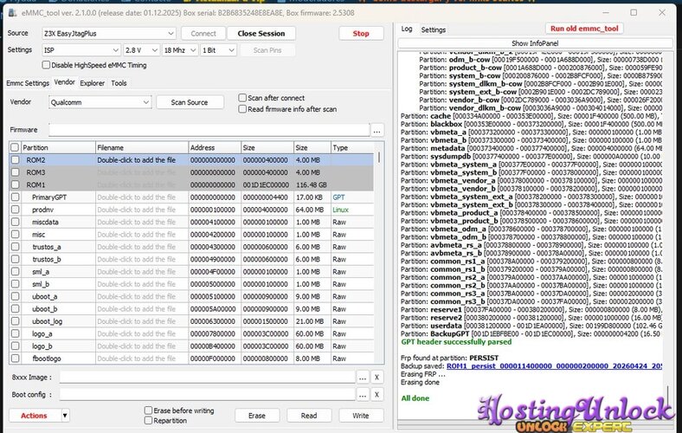The width and height of the screenshot is (682, 433).
Task: Click ROM1 filename cell to add file
Action: click(x=142, y=184)
